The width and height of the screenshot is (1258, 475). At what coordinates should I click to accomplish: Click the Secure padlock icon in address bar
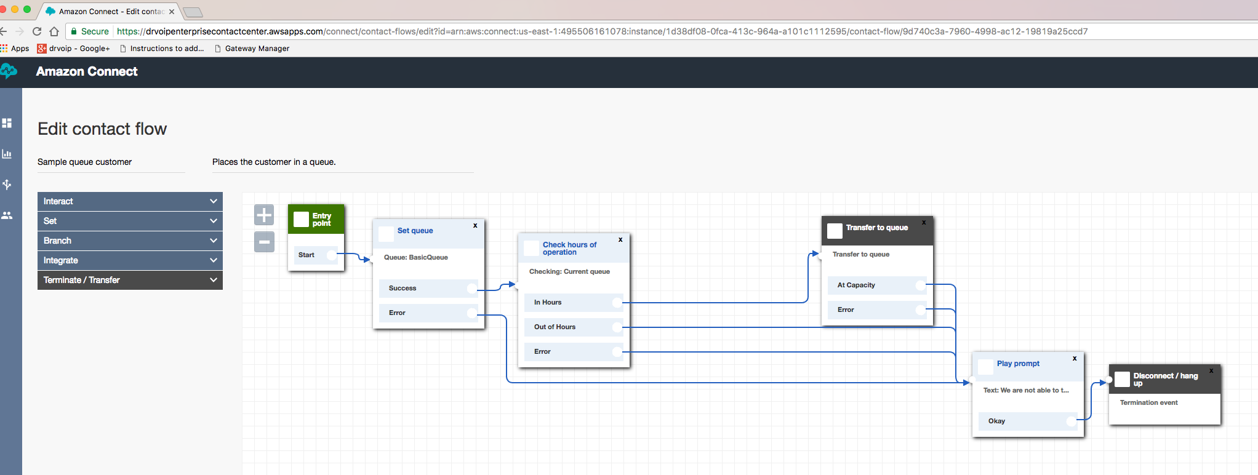(74, 31)
